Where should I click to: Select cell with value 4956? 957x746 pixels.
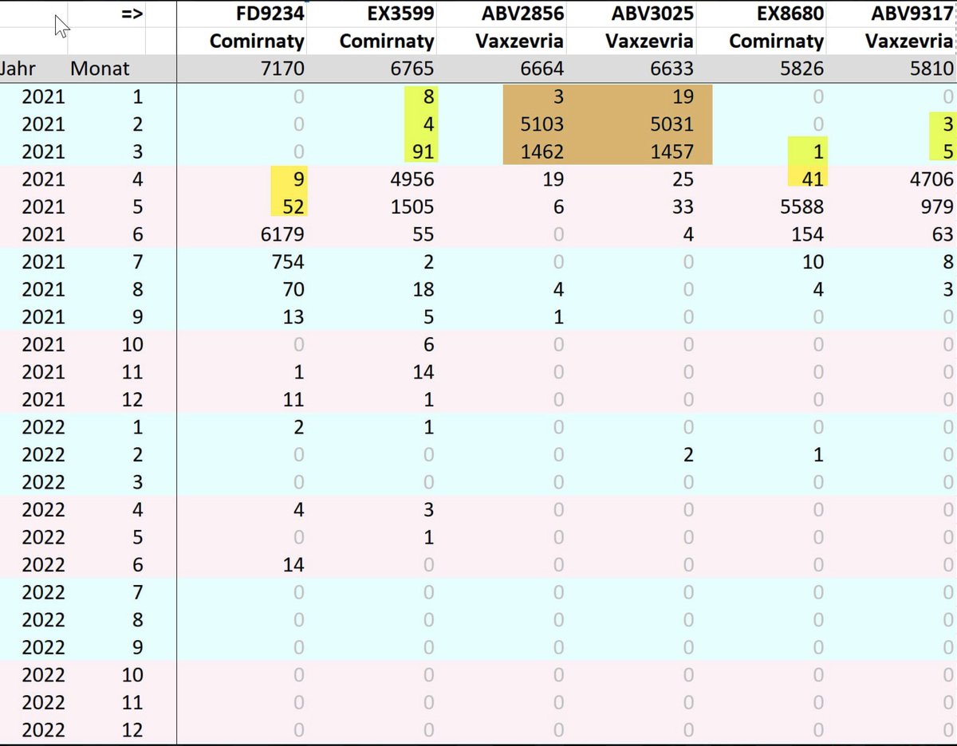412,180
